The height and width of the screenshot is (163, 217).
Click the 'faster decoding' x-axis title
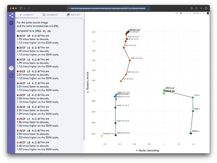(x=147, y=150)
